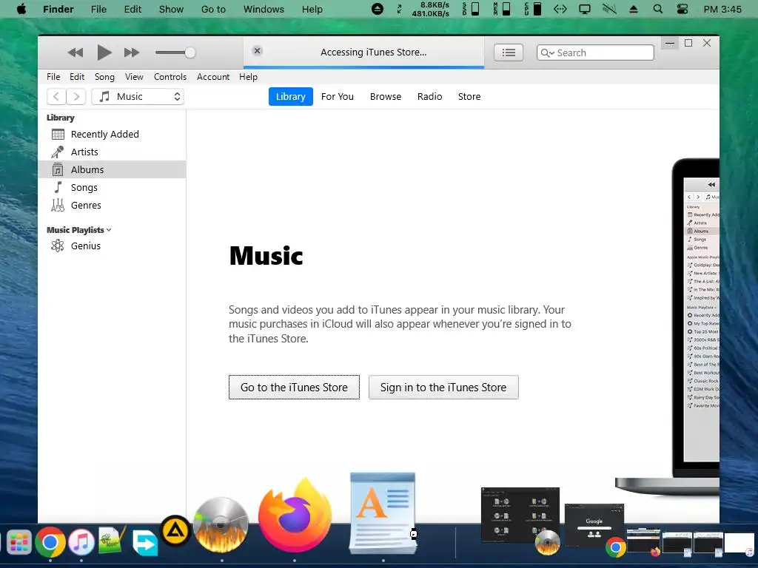
Task: Select Artists in the sidebar
Action: click(x=112, y=152)
